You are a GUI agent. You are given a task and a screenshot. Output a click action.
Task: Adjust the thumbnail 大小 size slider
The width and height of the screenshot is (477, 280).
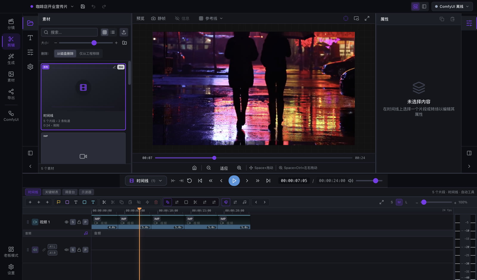point(86,43)
